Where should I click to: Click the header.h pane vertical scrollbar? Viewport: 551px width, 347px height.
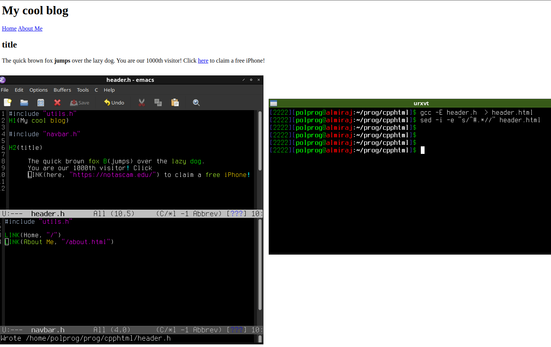tap(260, 140)
